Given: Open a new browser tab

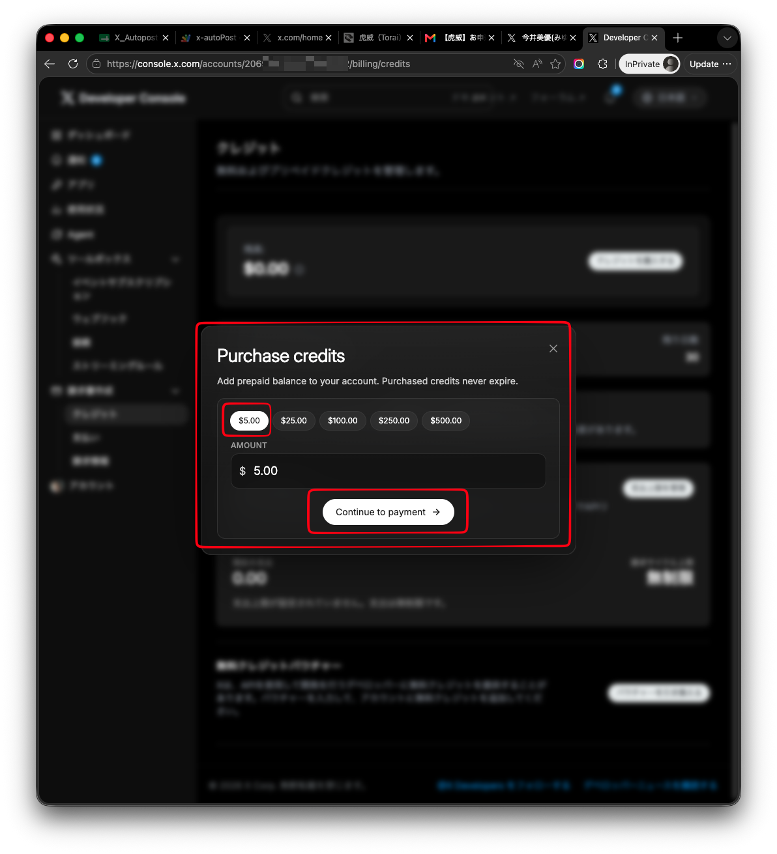Looking at the screenshot, I should pyautogui.click(x=678, y=38).
